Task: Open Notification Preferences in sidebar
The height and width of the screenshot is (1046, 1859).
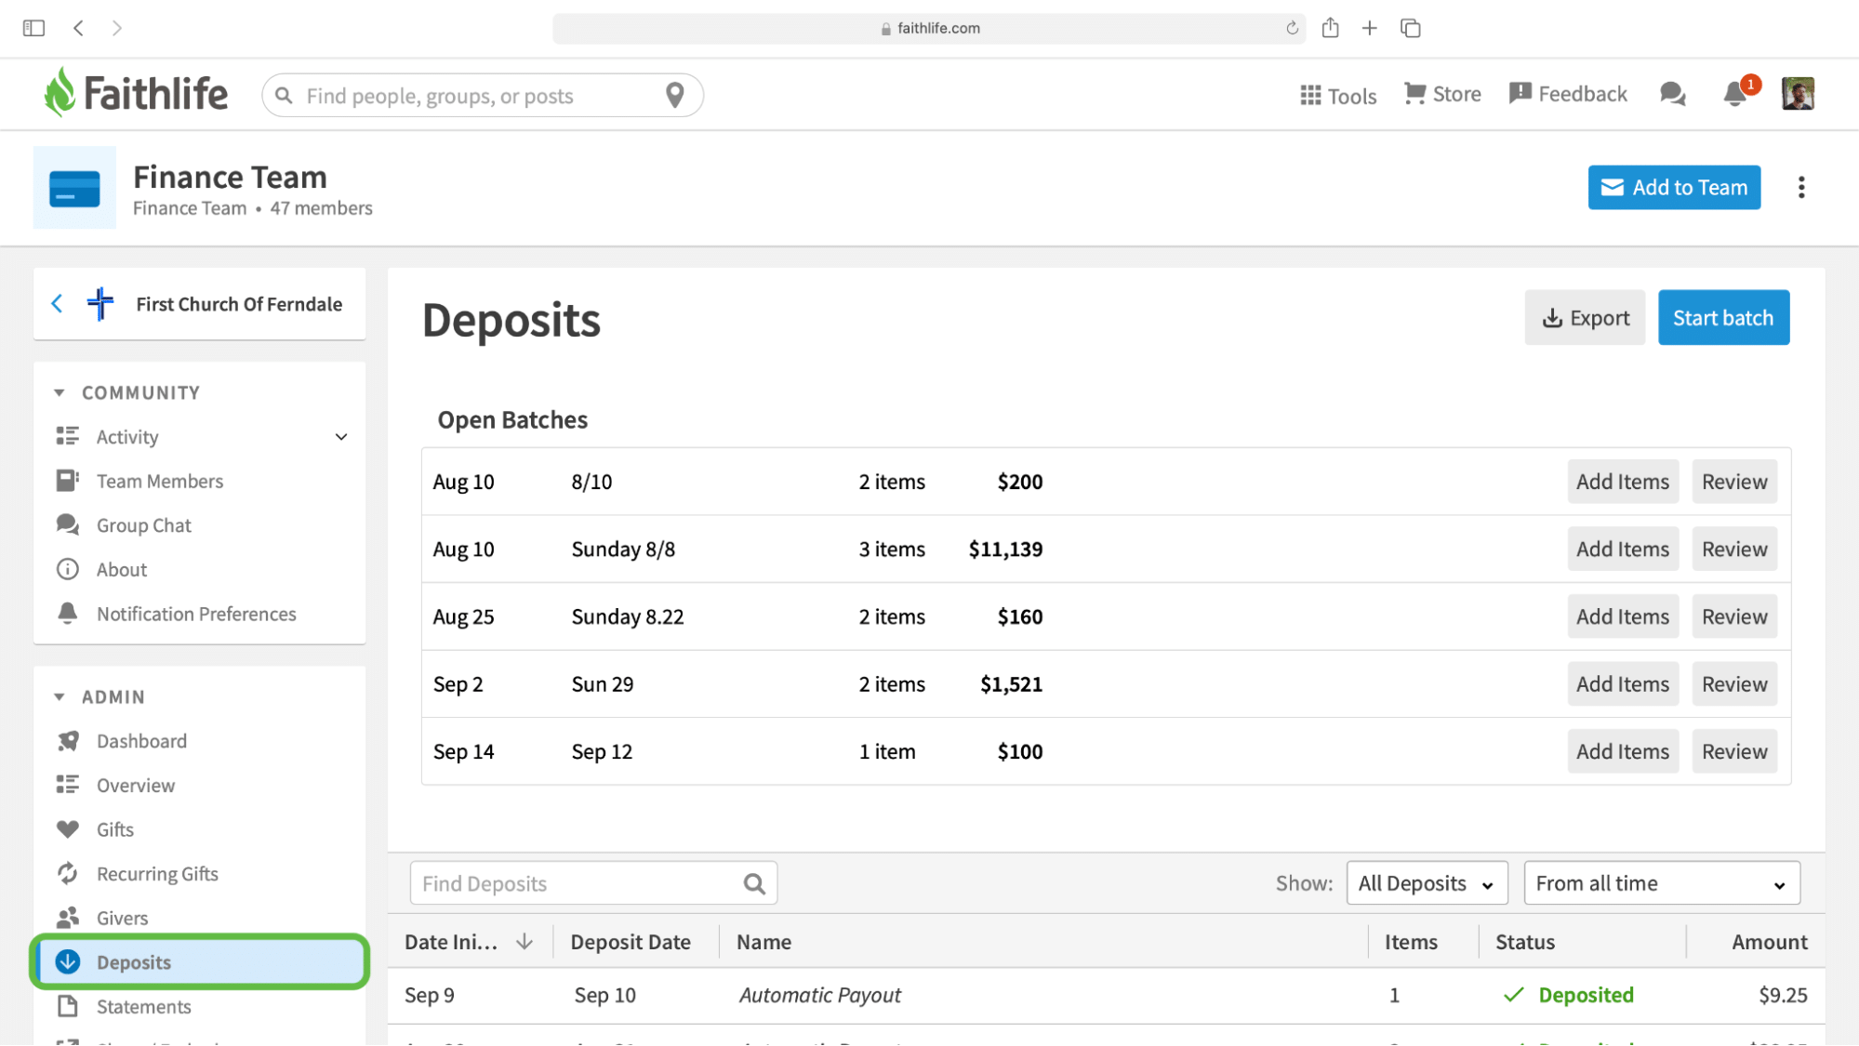Action: [196, 615]
